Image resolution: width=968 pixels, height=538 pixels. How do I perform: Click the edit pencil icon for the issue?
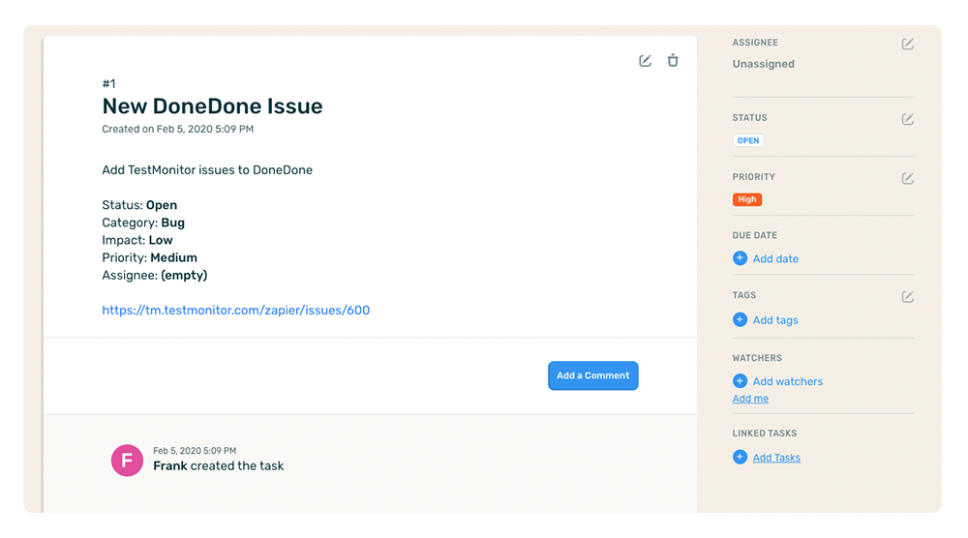[645, 60]
